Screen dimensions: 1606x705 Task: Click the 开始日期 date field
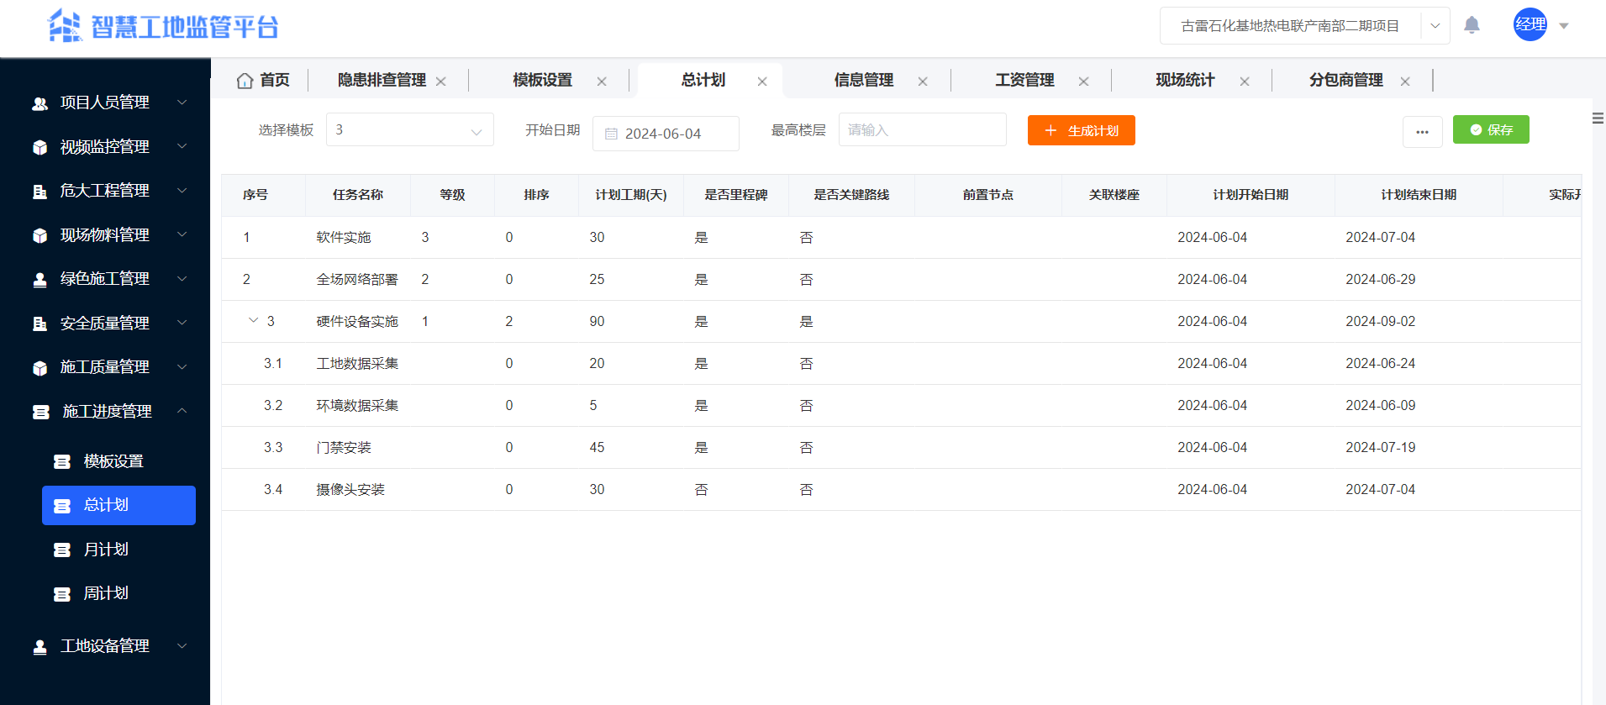tap(666, 134)
